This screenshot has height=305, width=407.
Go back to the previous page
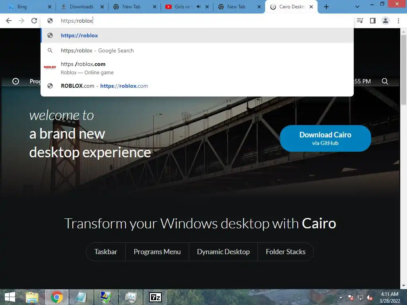click(9, 21)
